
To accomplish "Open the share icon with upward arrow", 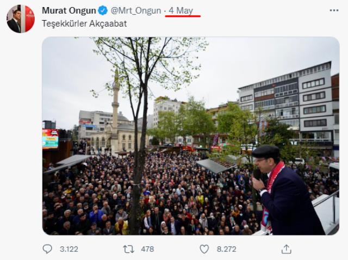I will [x=287, y=249].
